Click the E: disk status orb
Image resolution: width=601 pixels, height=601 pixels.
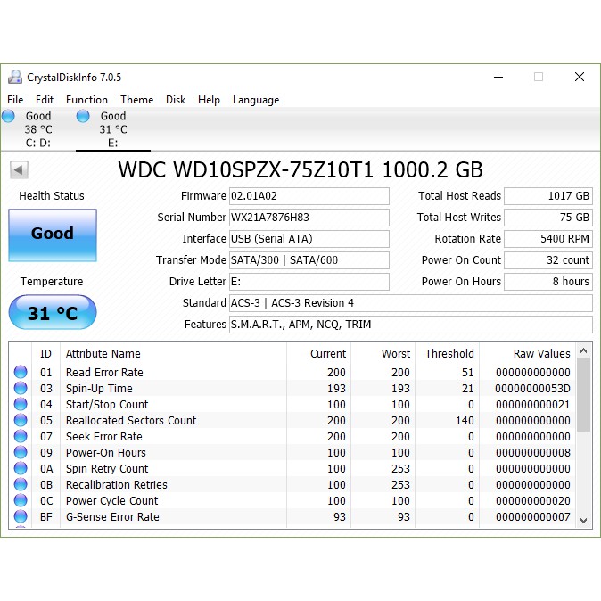click(84, 116)
